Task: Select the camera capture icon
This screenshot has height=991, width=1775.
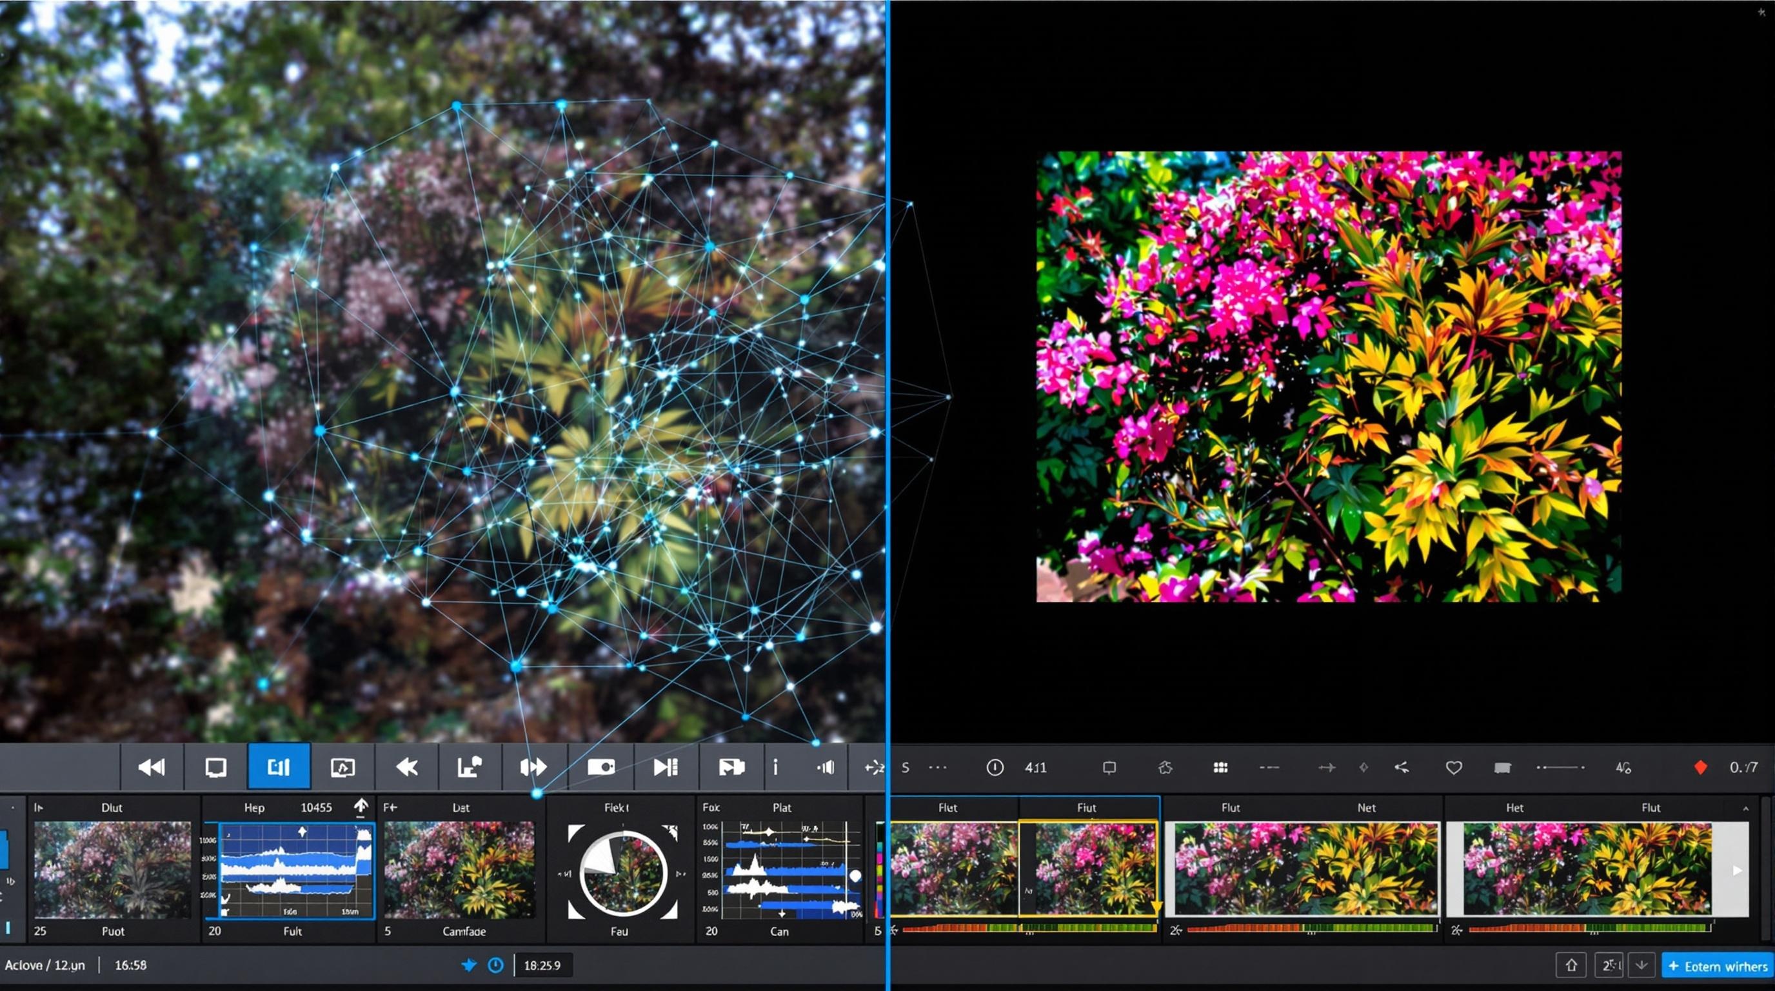Action: [602, 767]
